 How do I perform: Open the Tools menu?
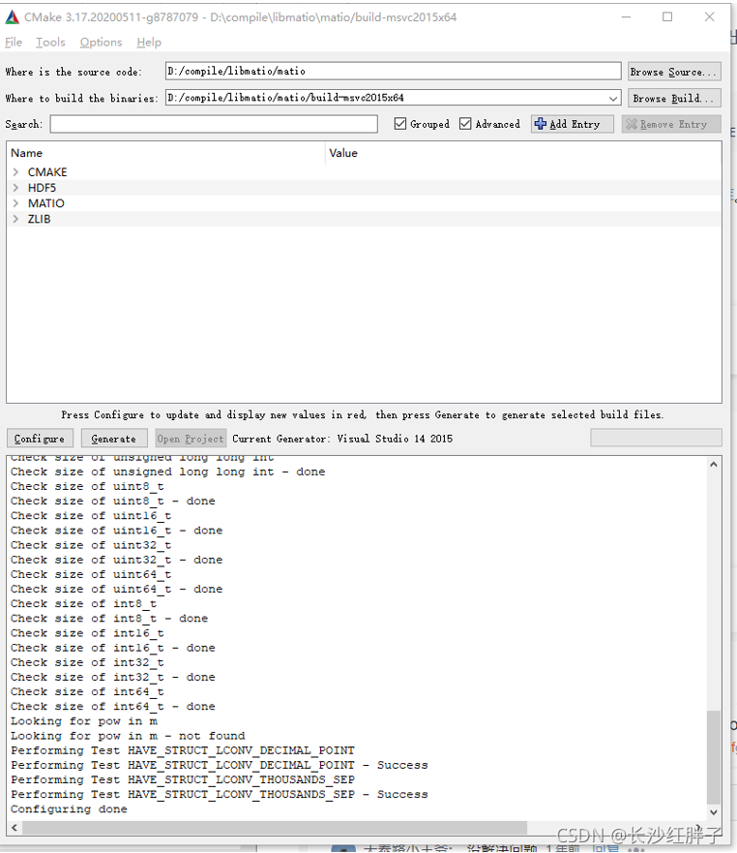click(50, 43)
